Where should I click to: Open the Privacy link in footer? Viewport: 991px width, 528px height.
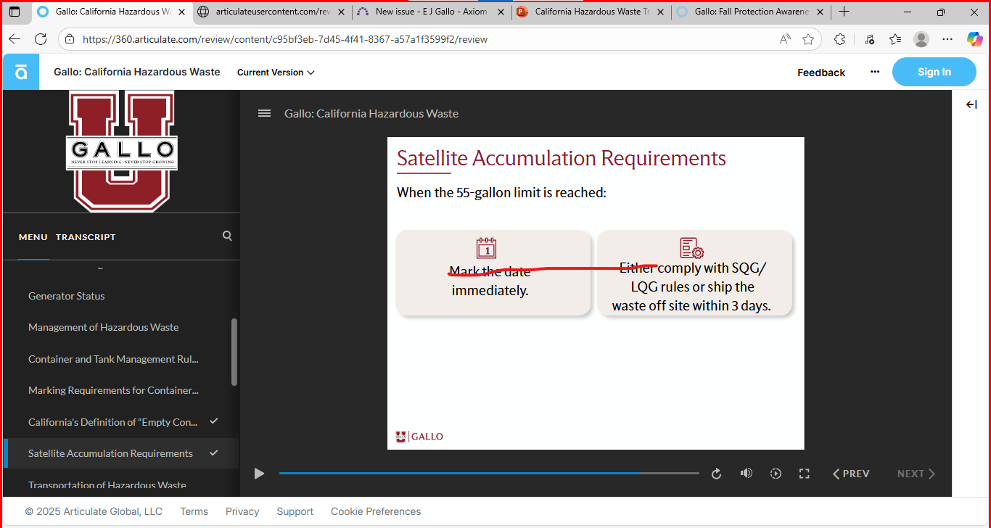(x=242, y=511)
